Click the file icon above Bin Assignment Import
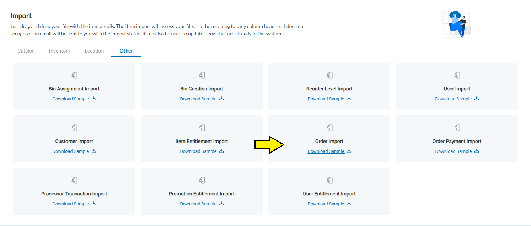The width and height of the screenshot is (531, 226). coord(74,75)
